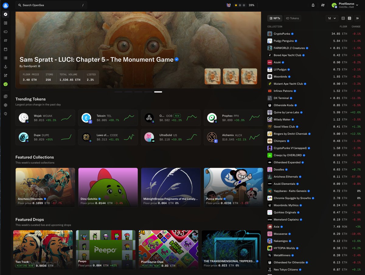
Task: Open the settings gear in sidebar
Action: click(5, 105)
